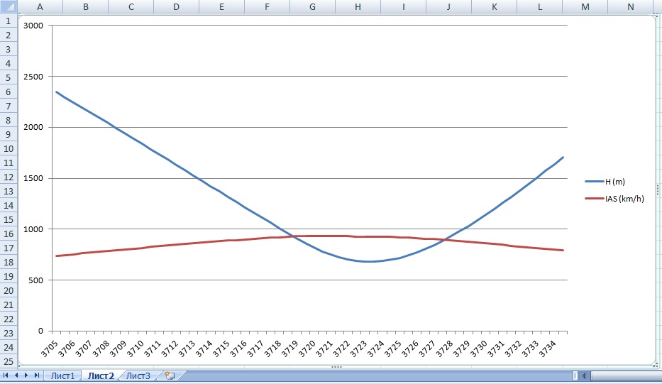Screen dimensions: 662x384
Task: Click the horizontal scrollbar left arrow
Action: [x=585, y=375]
